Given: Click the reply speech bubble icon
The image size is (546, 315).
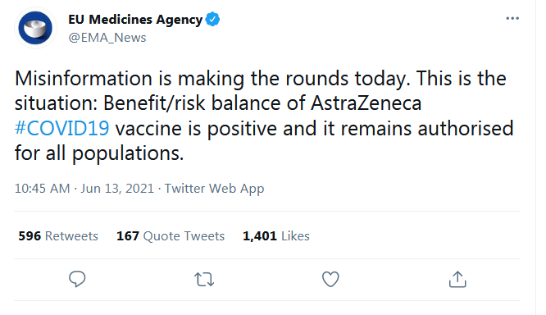Looking at the screenshot, I should 77,279.
